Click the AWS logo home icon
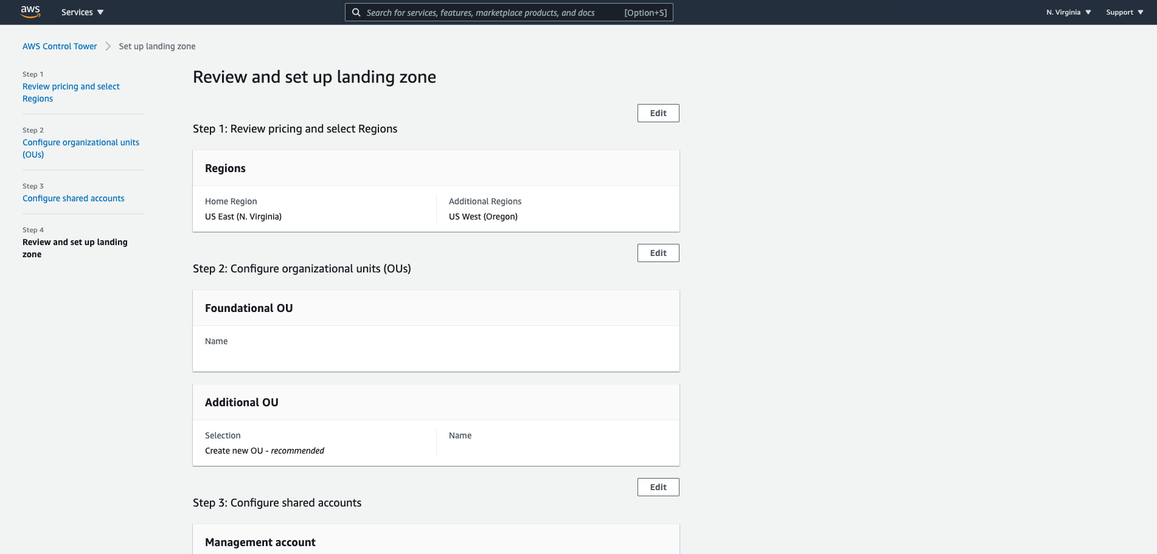This screenshot has height=554, width=1157. point(30,12)
